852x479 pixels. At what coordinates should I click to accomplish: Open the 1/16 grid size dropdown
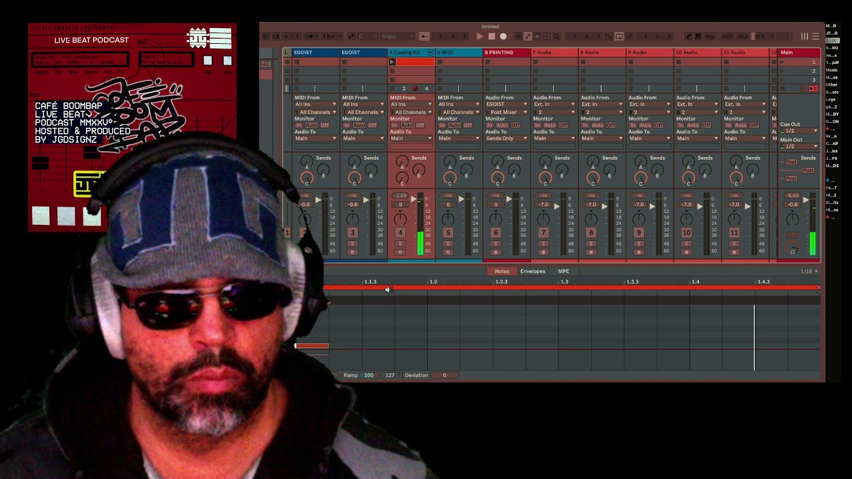[x=809, y=271]
